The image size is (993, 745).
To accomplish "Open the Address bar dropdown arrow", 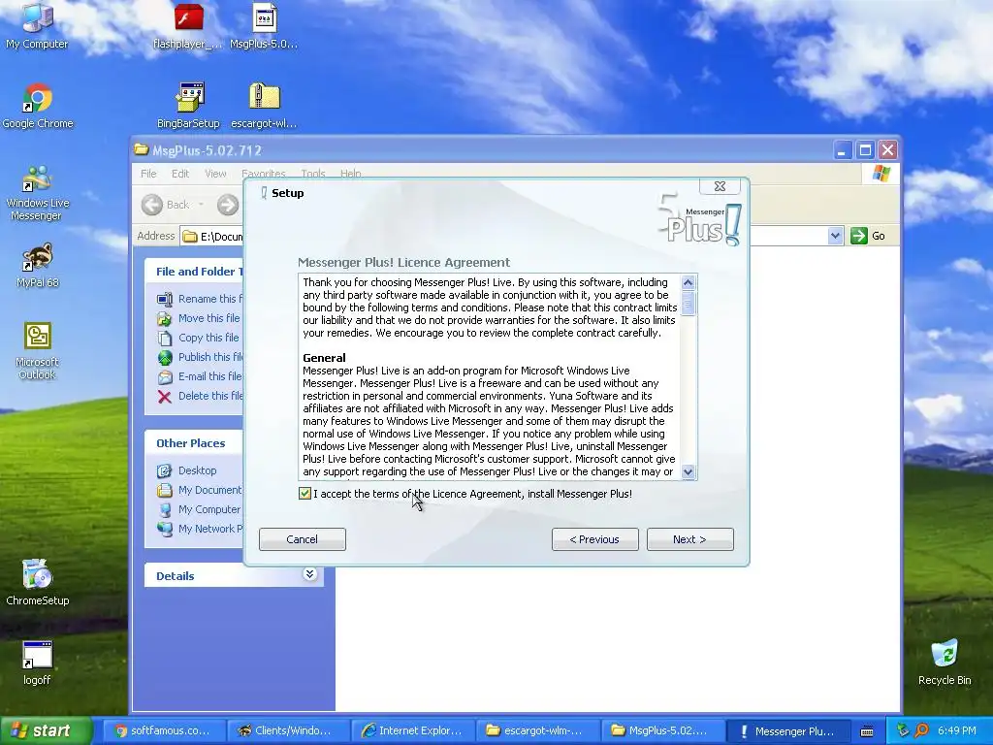I will pos(835,236).
